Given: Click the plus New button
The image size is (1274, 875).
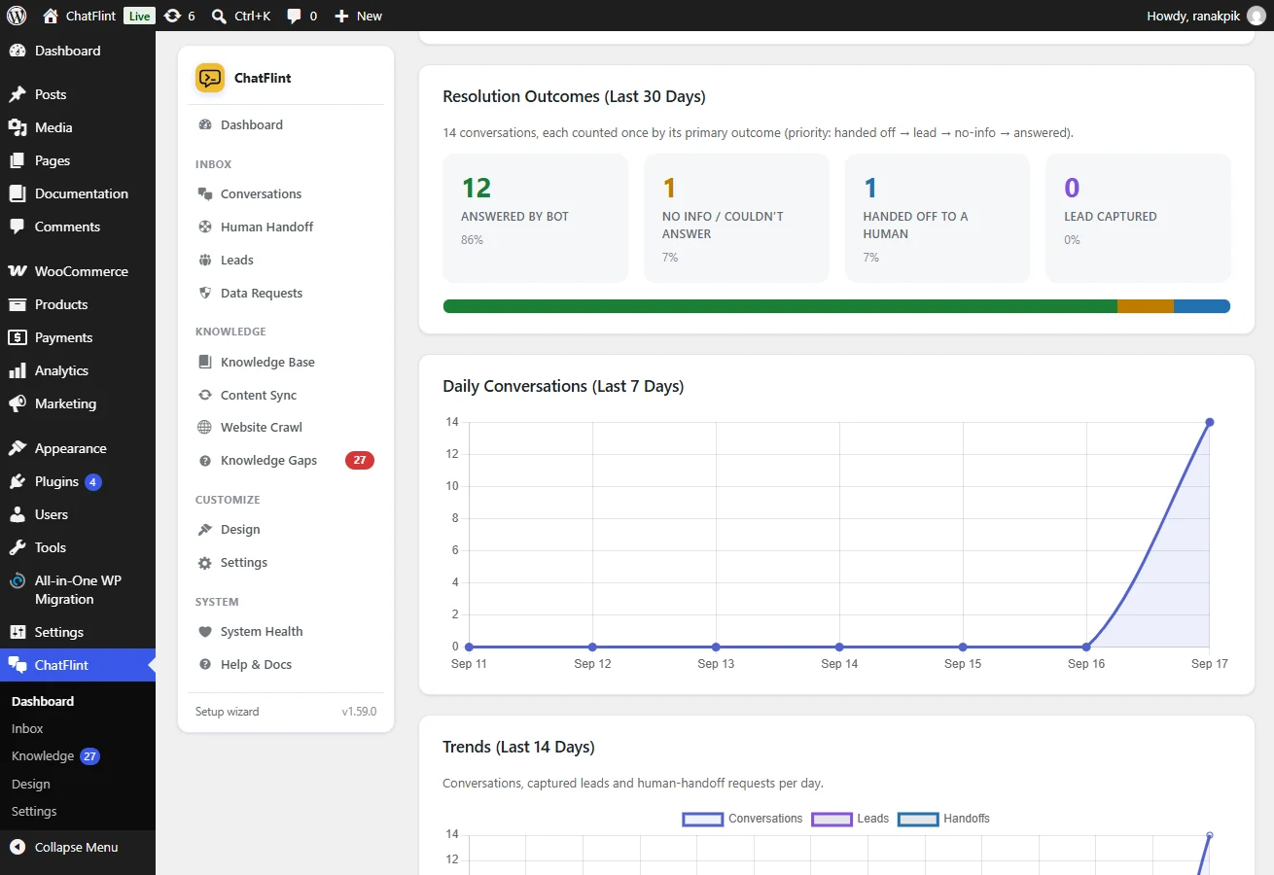Looking at the screenshot, I should pyautogui.click(x=358, y=16).
